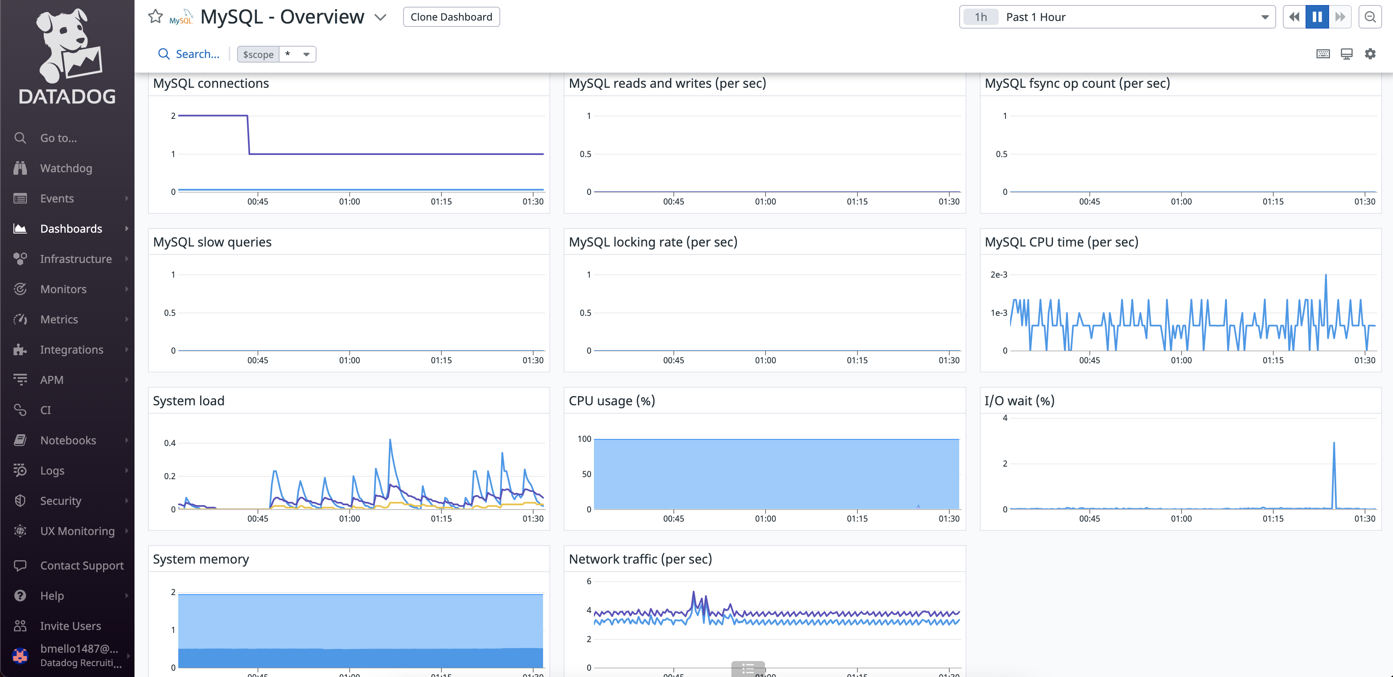Click the CI link icon
Screen dimensions: 1393x677
20,410
